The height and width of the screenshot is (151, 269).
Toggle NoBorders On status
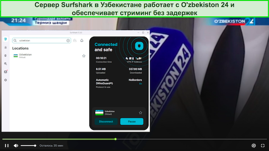[x=141, y=84]
